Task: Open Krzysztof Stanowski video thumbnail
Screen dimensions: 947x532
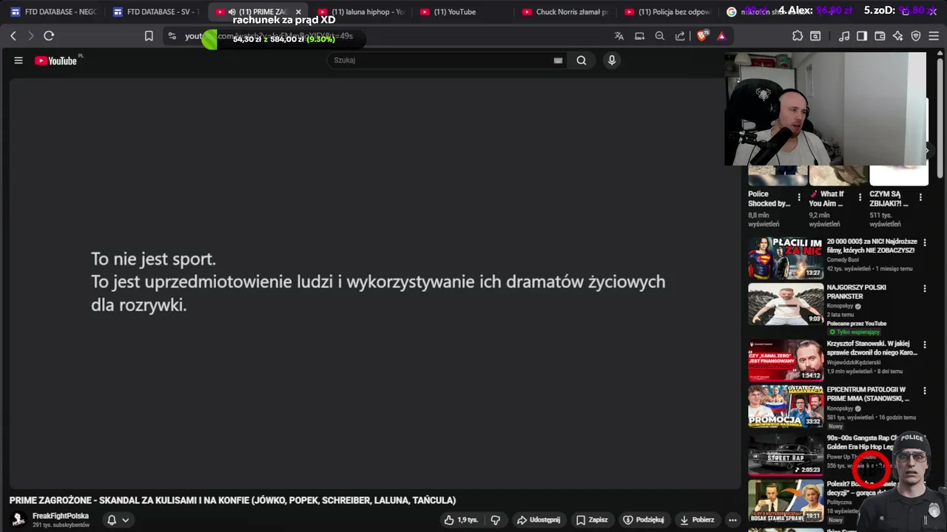Action: (x=785, y=360)
